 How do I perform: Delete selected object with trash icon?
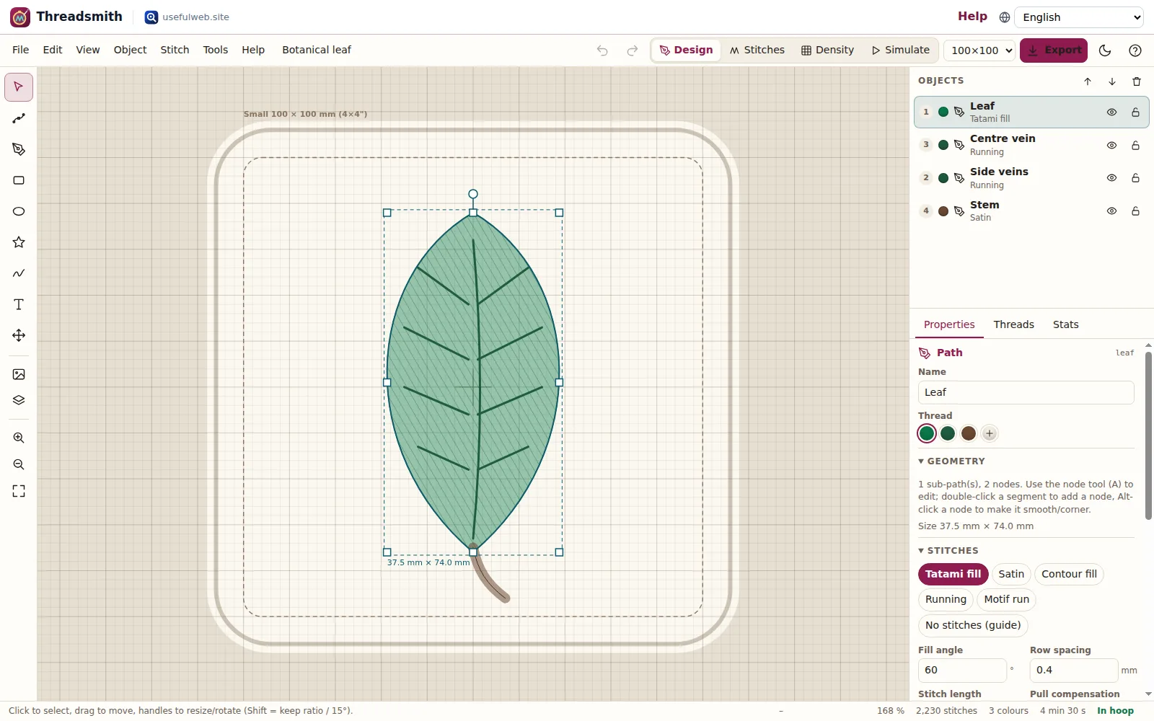point(1137,81)
